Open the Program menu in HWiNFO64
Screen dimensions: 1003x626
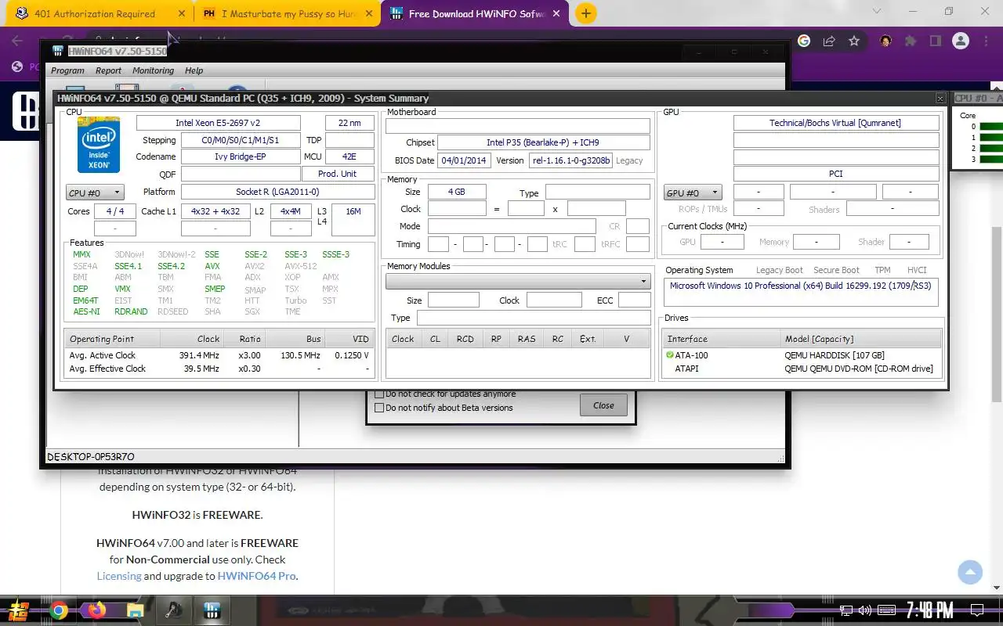pyautogui.click(x=67, y=70)
